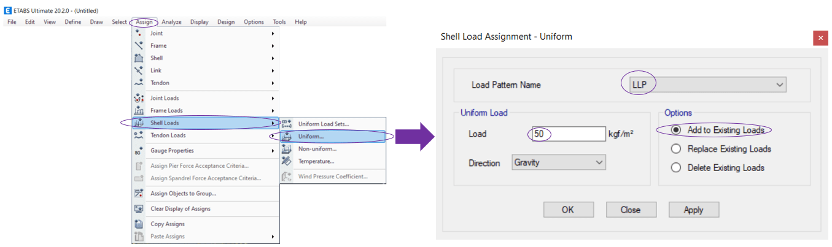The image size is (832, 247).
Task: Click the Shell icon in Assign menu
Action: (139, 58)
